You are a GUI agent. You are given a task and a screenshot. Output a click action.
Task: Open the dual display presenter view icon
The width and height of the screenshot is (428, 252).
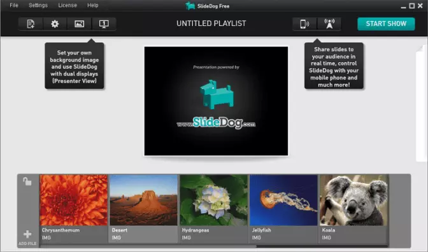tap(104, 24)
